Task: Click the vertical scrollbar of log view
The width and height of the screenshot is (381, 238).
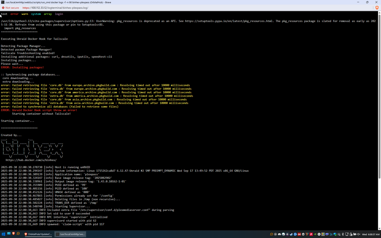Action: (379, 97)
